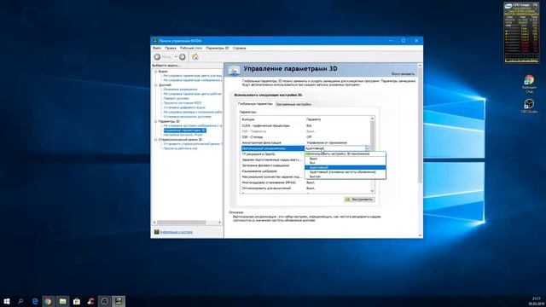
Task: Select Затенение фонового освещения row
Action: [273, 165]
